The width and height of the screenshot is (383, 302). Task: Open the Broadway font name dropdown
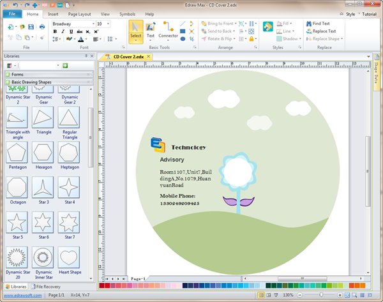92,24
